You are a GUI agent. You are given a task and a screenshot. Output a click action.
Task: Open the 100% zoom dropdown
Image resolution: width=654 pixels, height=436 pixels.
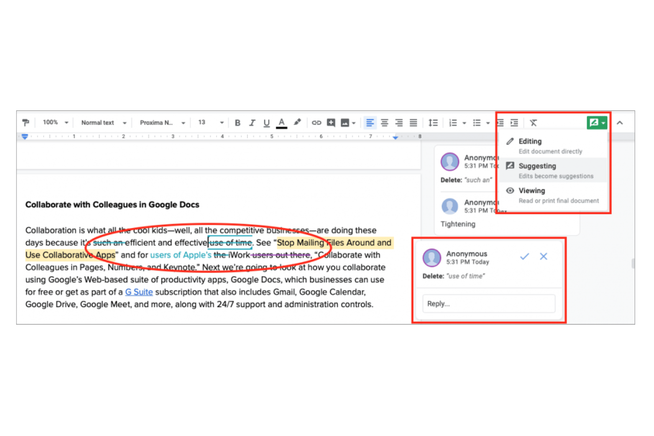coord(55,122)
